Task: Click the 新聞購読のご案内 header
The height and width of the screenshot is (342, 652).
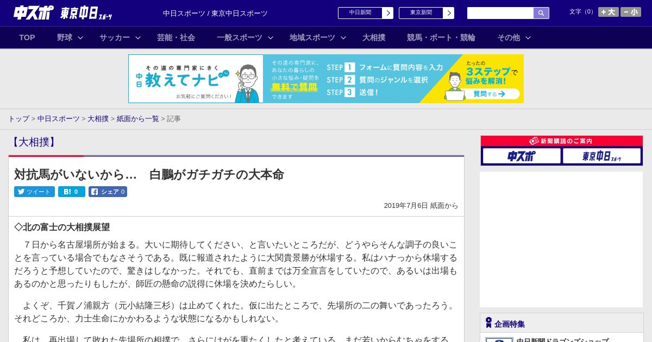Action: (x=562, y=141)
